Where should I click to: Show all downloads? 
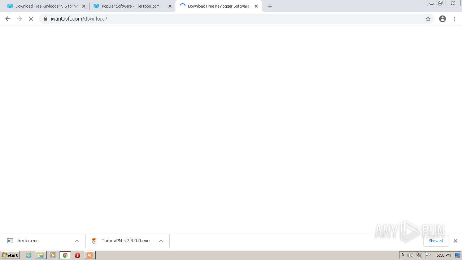click(x=436, y=241)
